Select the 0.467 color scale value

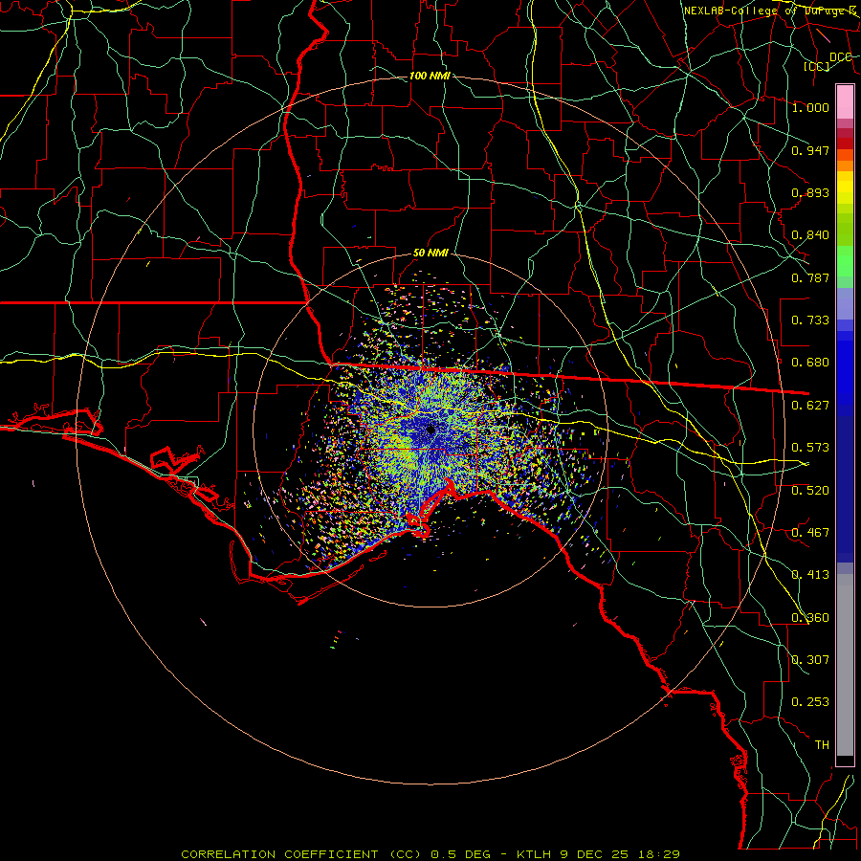point(810,533)
